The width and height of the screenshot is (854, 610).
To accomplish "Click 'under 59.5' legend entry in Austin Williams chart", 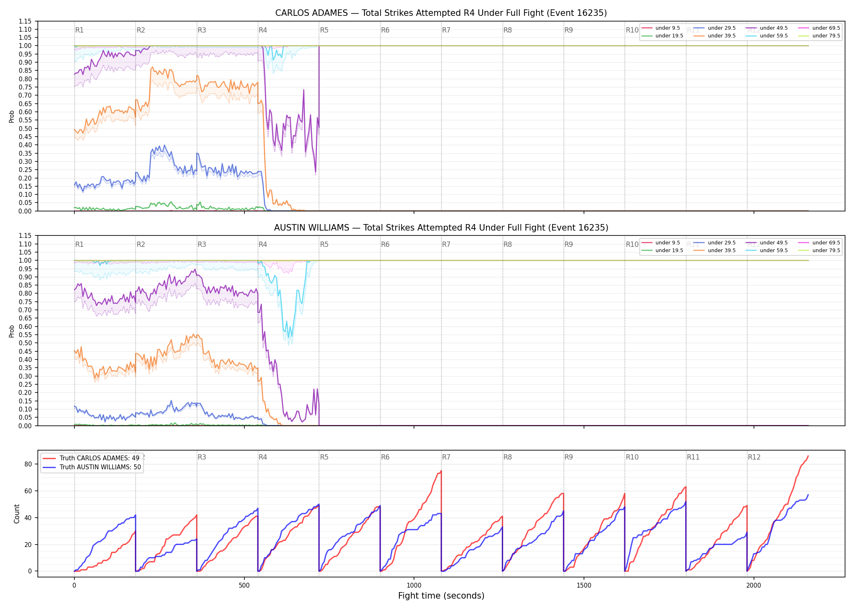I will point(767,251).
